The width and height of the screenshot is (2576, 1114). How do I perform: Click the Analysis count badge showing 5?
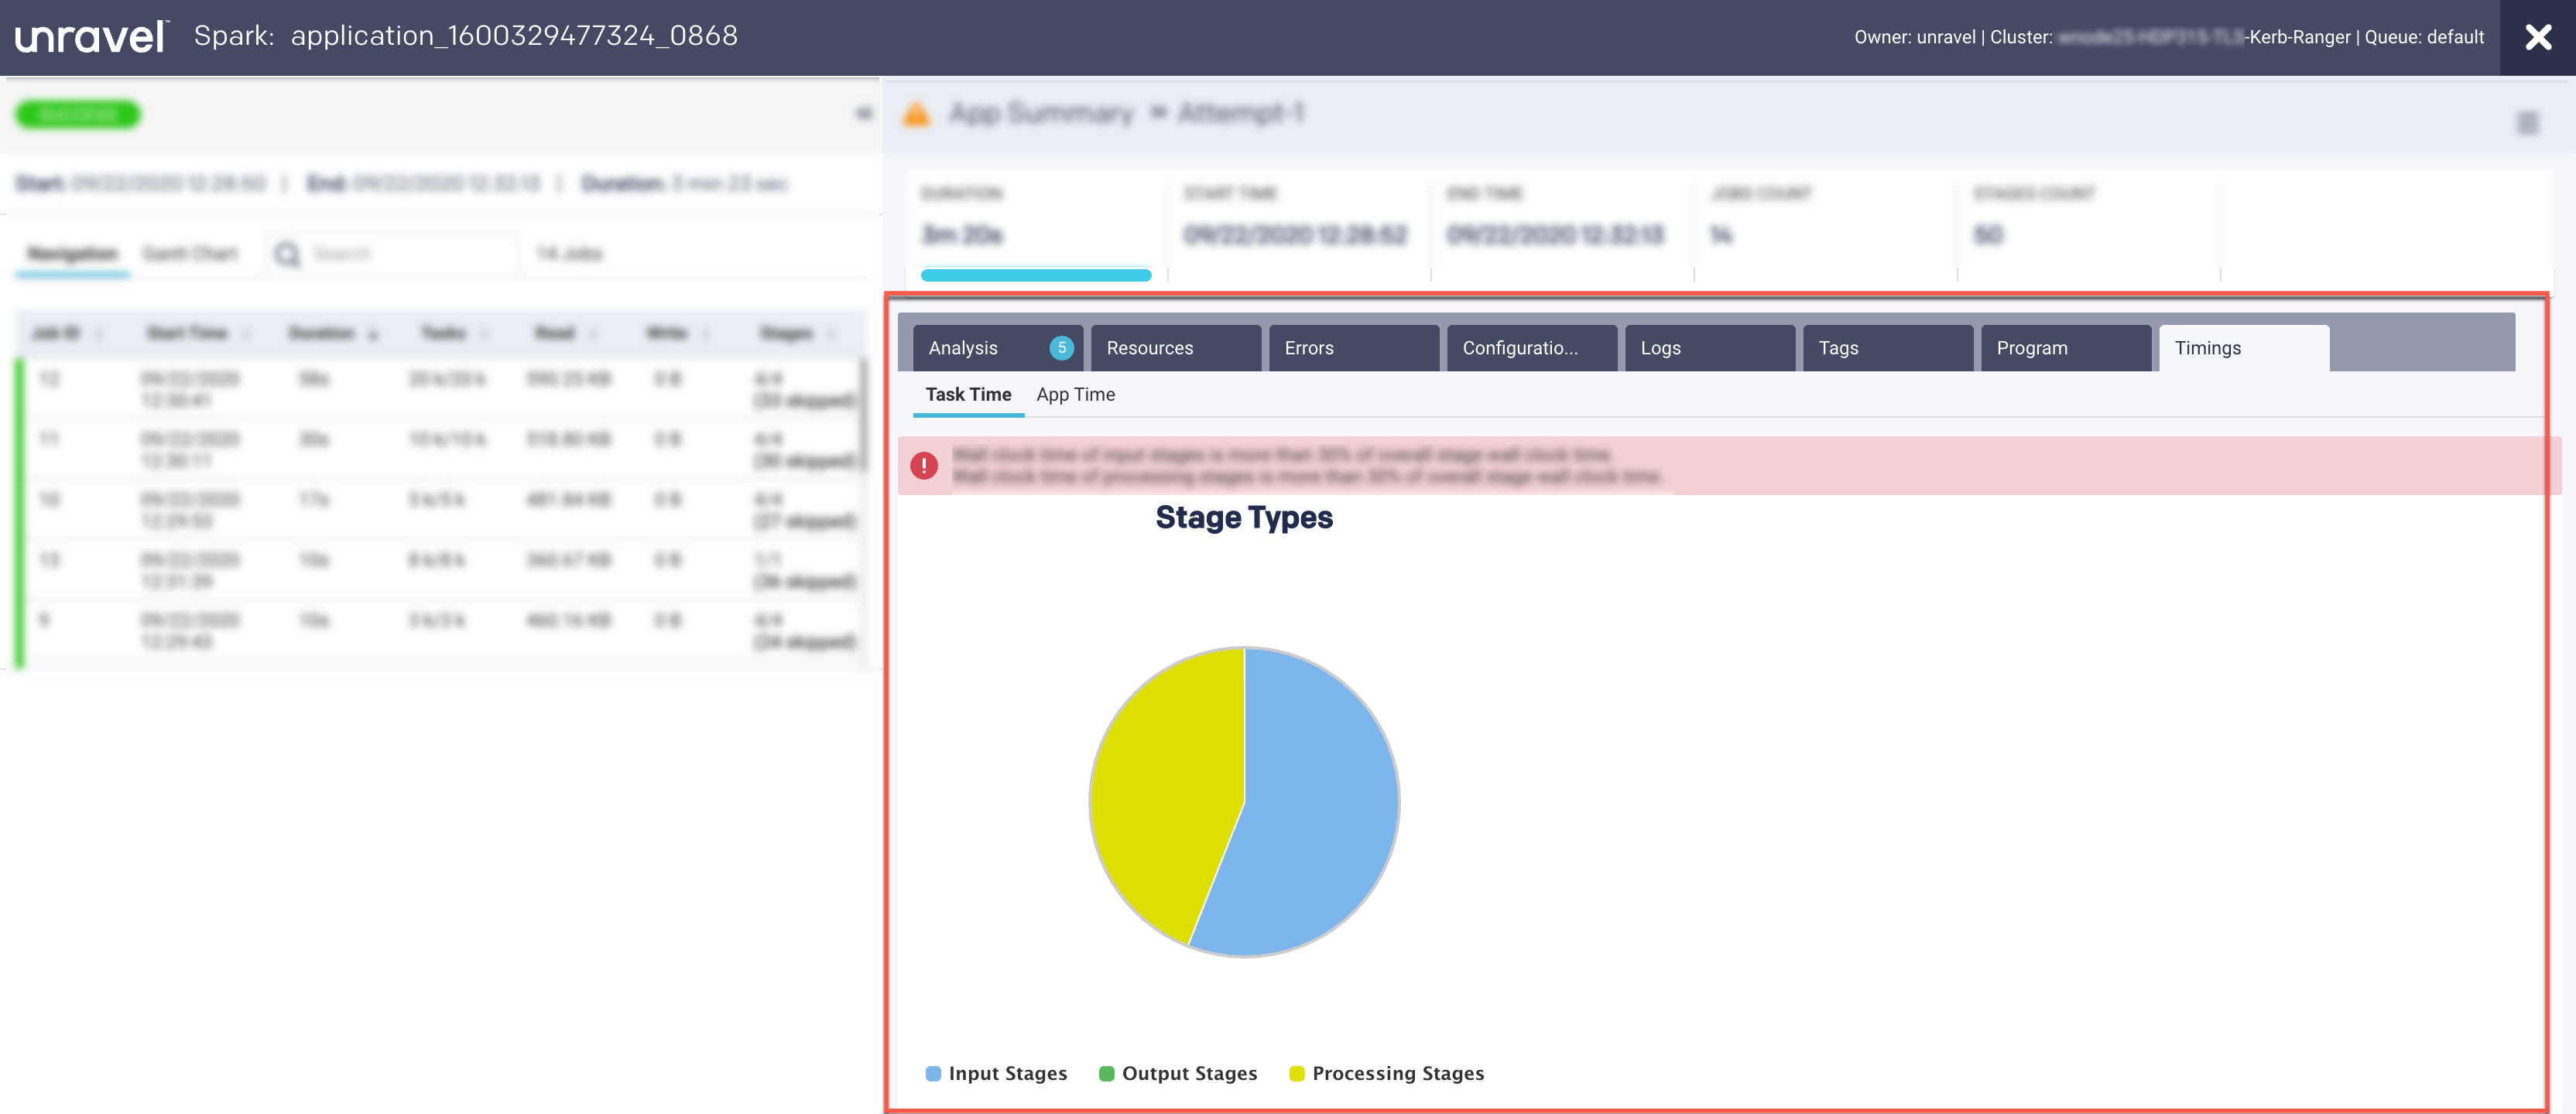[x=1061, y=347]
